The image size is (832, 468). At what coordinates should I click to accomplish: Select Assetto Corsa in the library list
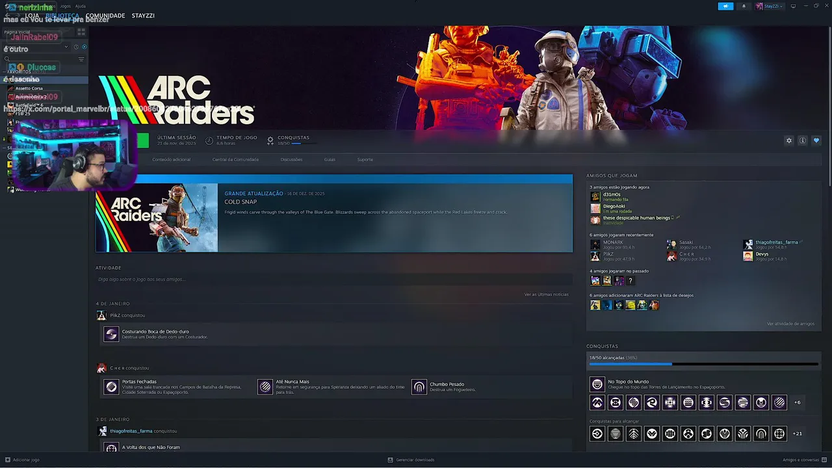(x=29, y=88)
